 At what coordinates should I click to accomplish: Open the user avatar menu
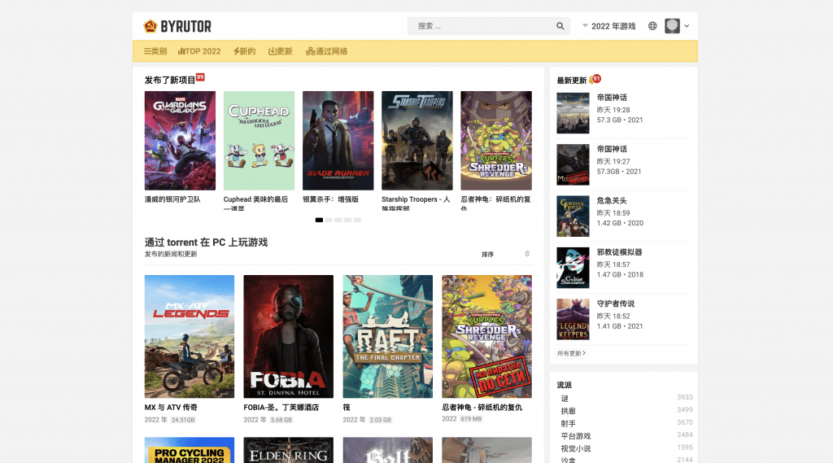tap(672, 26)
